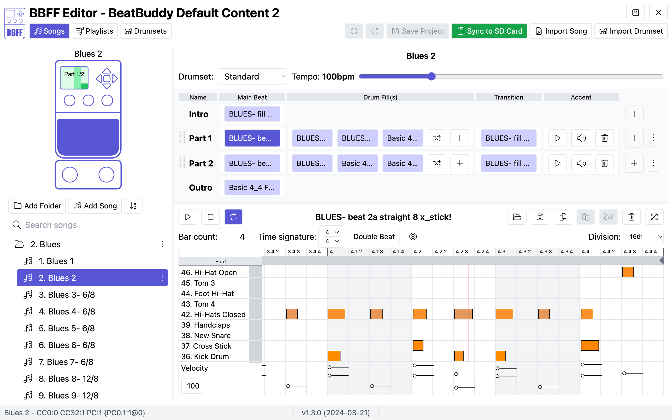
Task: Stop playback in the MIDI editor
Action: (x=211, y=217)
